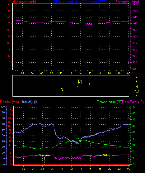The width and height of the screenshot is (145, 173).
Task: Click the 990 value on barometer axis
Action: point(134,50)
